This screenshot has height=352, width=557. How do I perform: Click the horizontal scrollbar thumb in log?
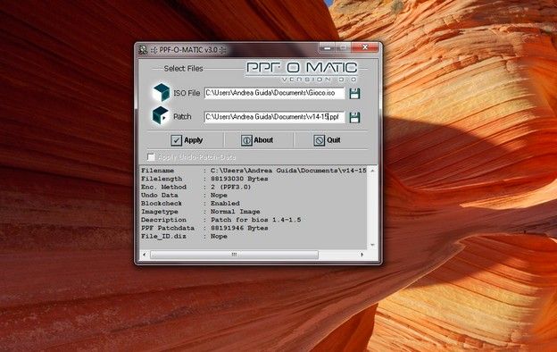coord(234,255)
